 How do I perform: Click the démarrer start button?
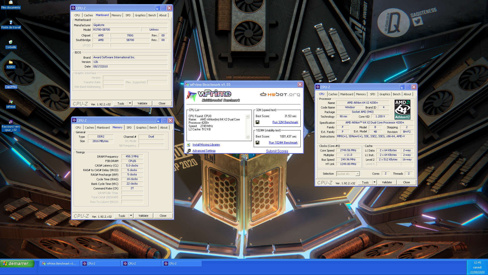pyautogui.click(x=17, y=264)
